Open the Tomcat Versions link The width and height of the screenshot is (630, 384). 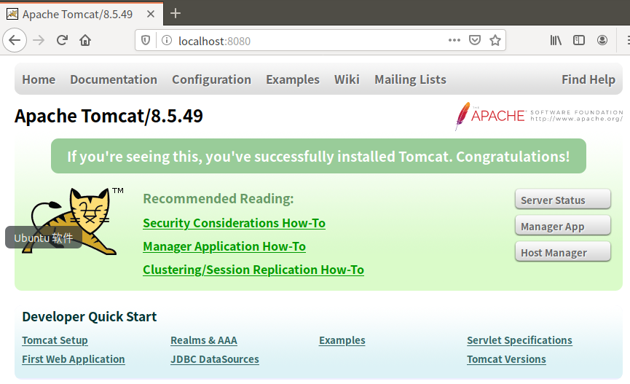click(x=506, y=359)
